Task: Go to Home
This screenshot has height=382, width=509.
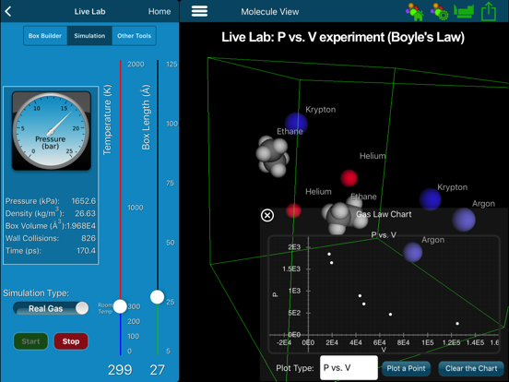Action: pos(160,12)
